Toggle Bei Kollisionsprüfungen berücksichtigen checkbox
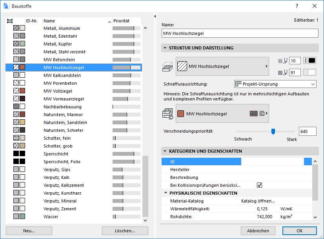The width and height of the screenshot is (324, 239). [260, 185]
